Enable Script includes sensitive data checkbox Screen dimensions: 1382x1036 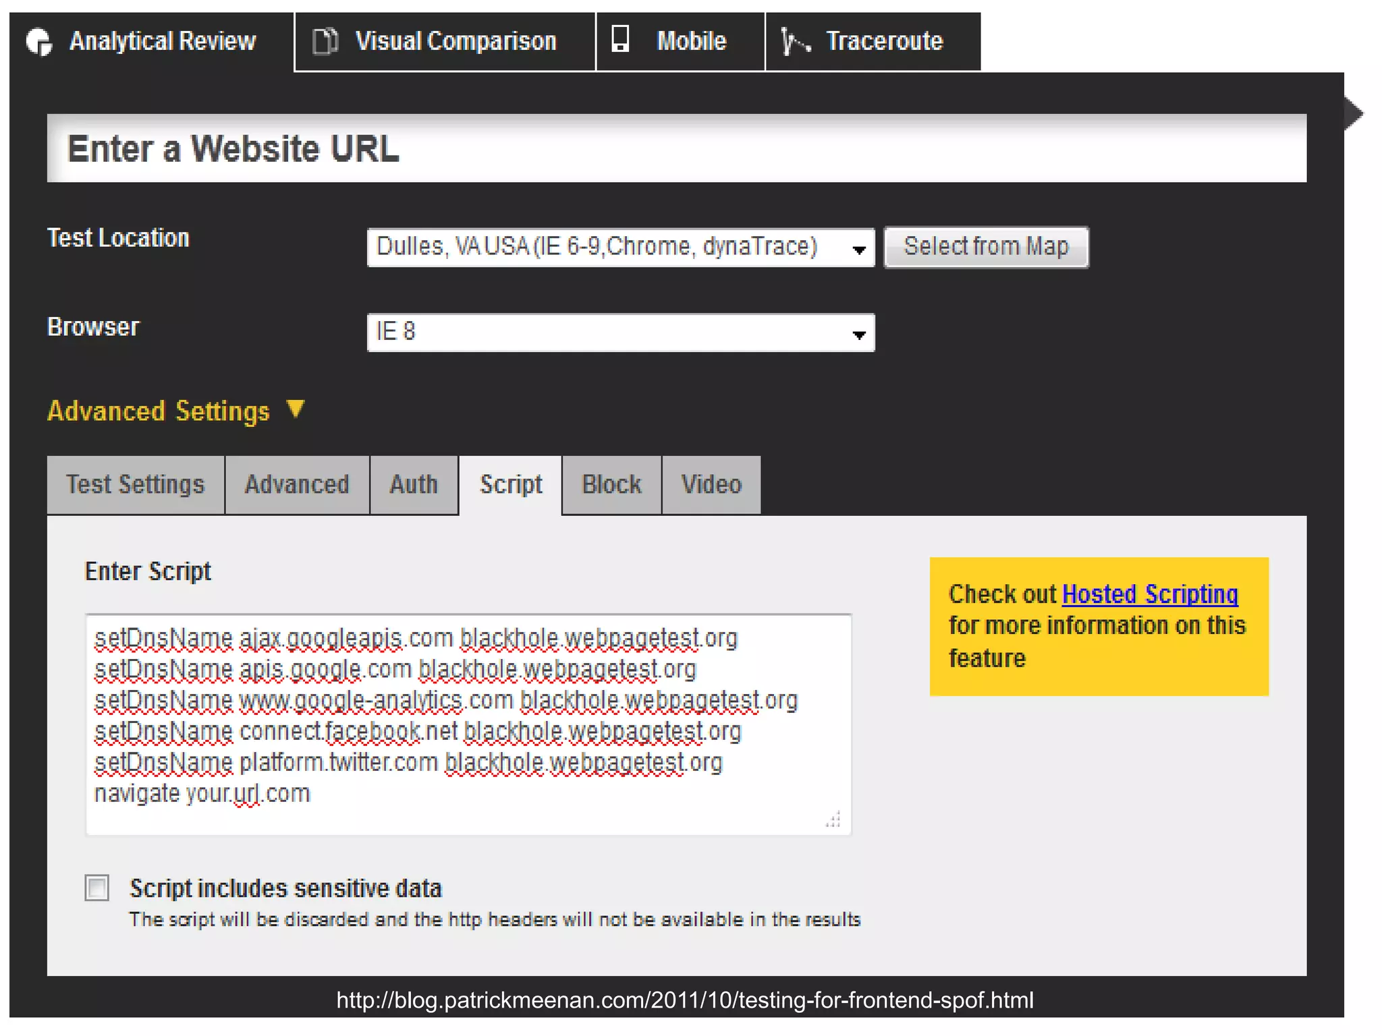(97, 888)
